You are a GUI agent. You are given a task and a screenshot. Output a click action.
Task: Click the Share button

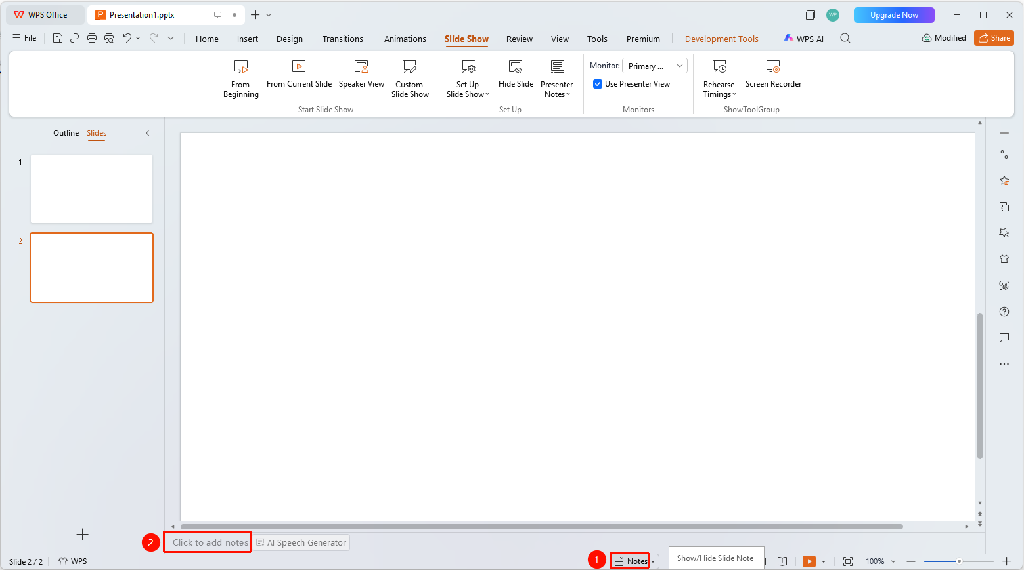click(x=994, y=38)
